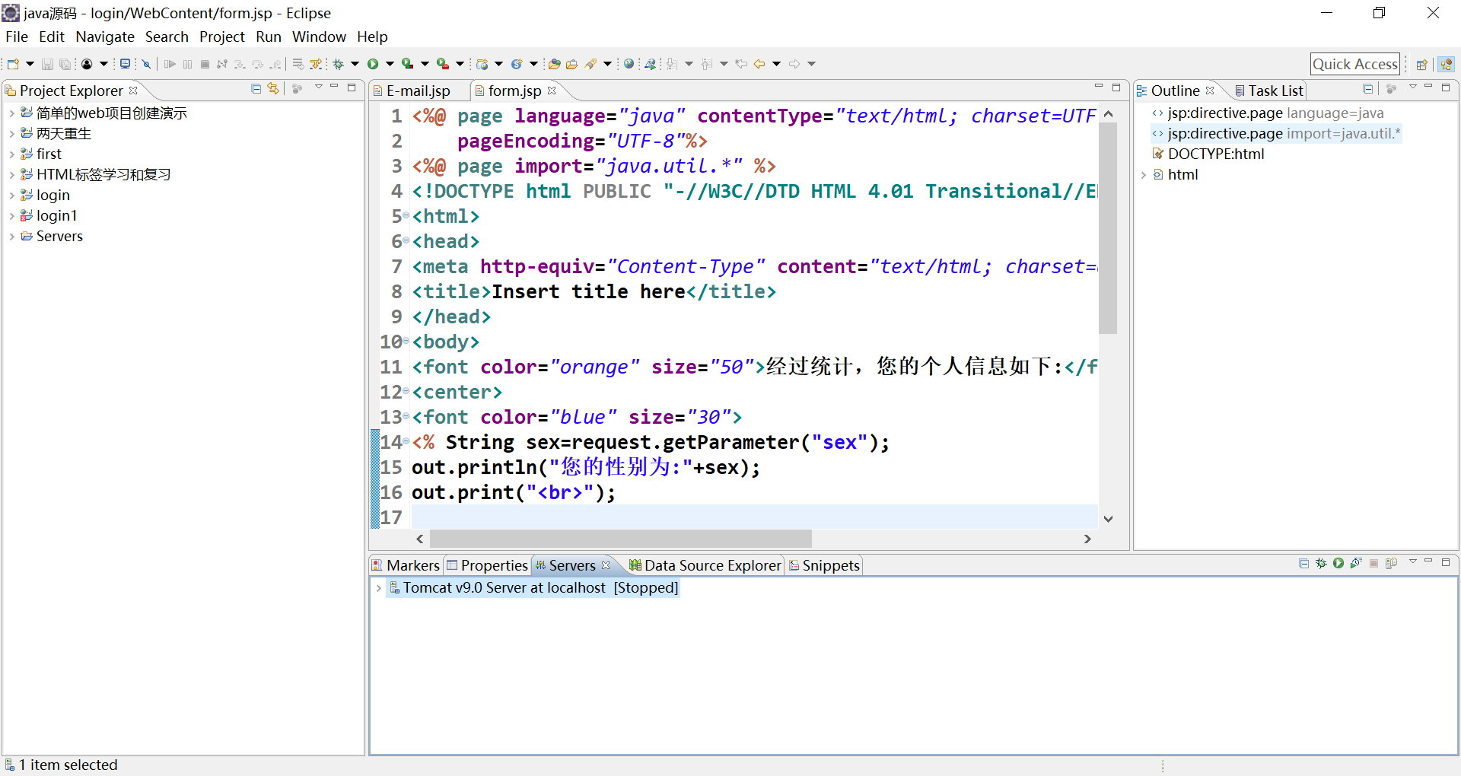Expand the first project
This screenshot has height=776, width=1461.
11,154
